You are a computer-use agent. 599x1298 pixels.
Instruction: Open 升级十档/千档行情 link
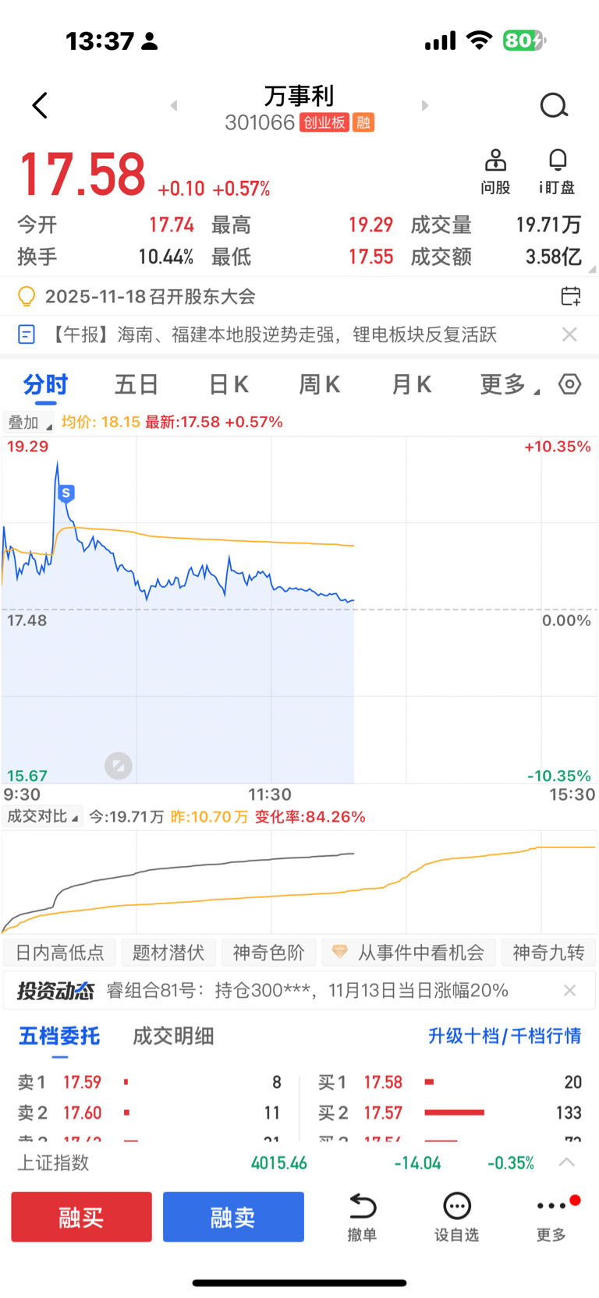click(505, 1036)
